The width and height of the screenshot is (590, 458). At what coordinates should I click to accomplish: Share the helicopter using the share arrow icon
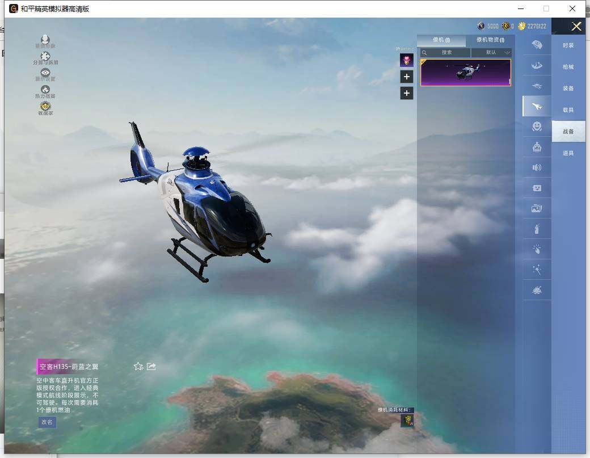pyautogui.click(x=151, y=366)
